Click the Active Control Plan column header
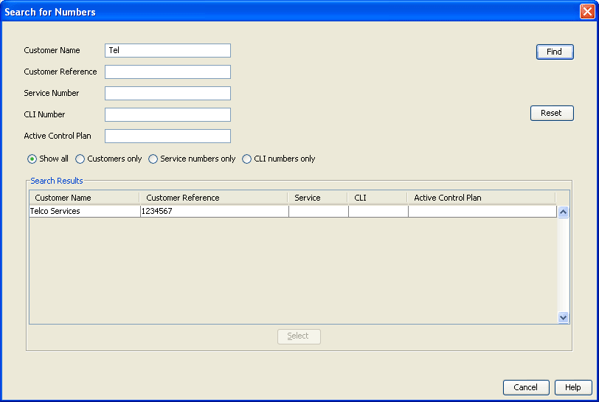 [481, 198]
